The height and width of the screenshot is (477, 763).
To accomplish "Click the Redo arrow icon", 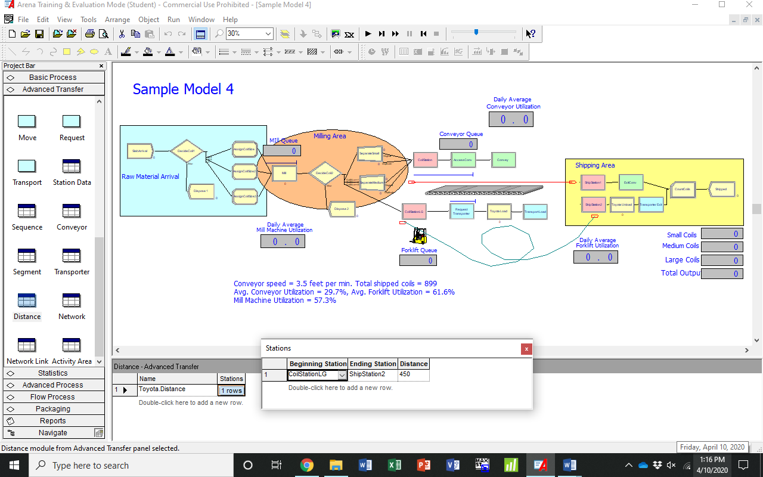I will pos(182,34).
